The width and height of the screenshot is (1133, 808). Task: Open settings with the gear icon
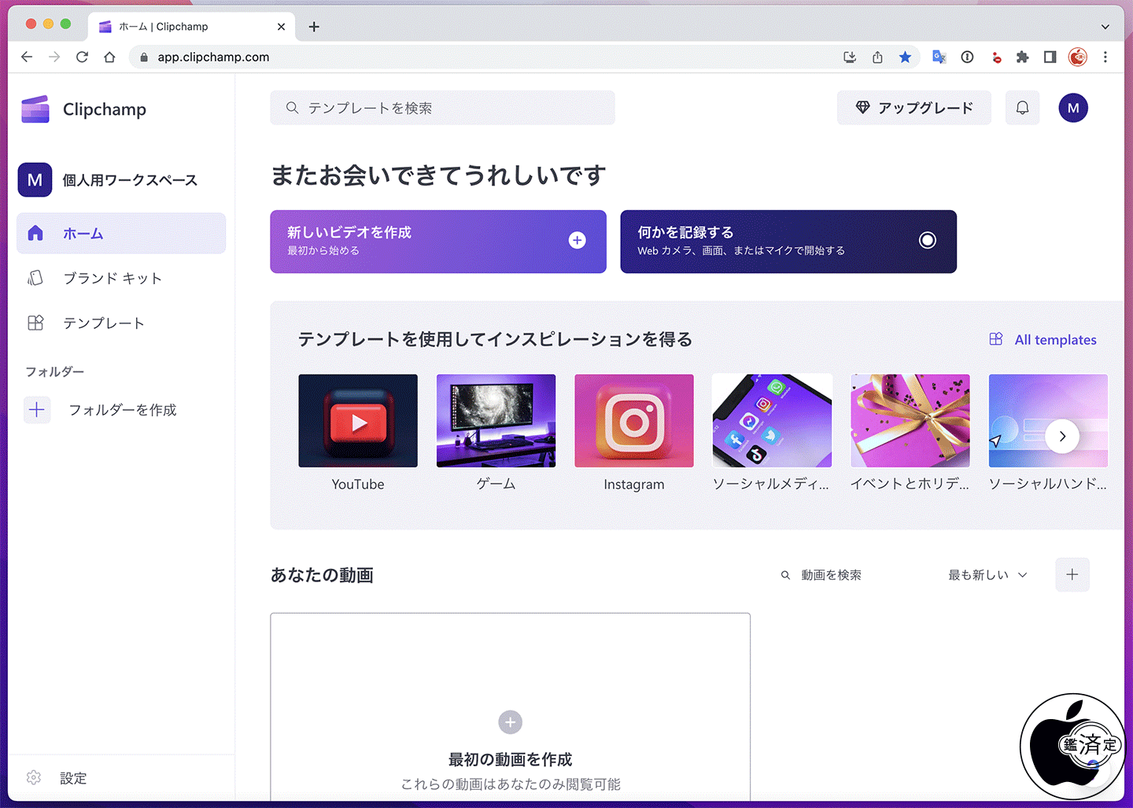[x=34, y=777]
